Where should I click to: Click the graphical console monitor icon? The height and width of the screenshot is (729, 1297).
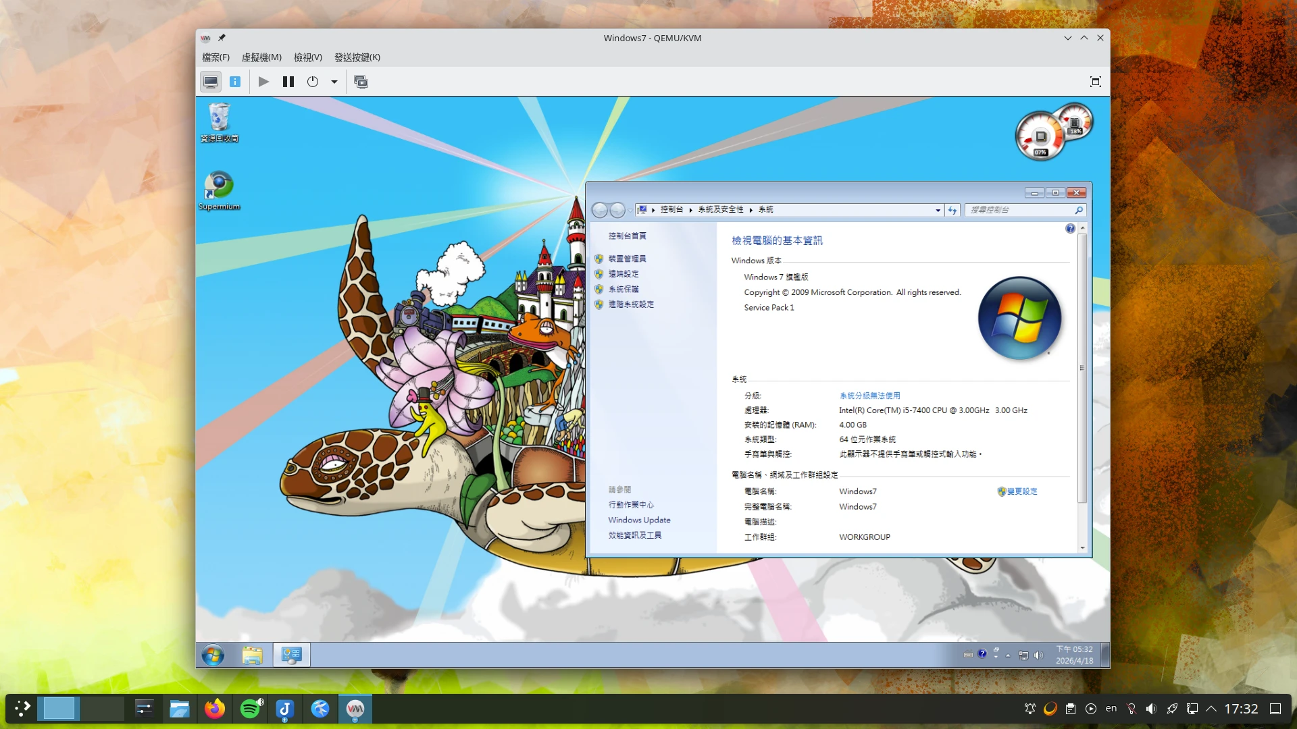click(x=211, y=82)
